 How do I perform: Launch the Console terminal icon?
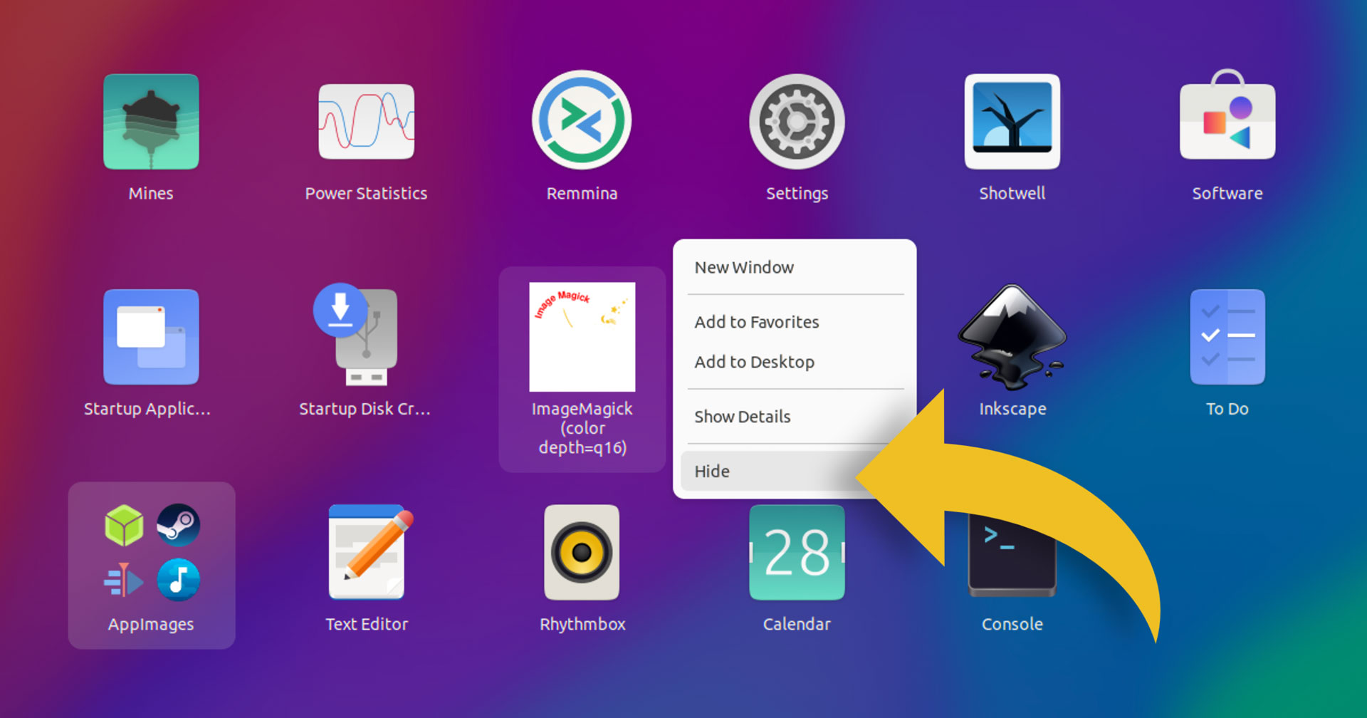coord(1012,553)
